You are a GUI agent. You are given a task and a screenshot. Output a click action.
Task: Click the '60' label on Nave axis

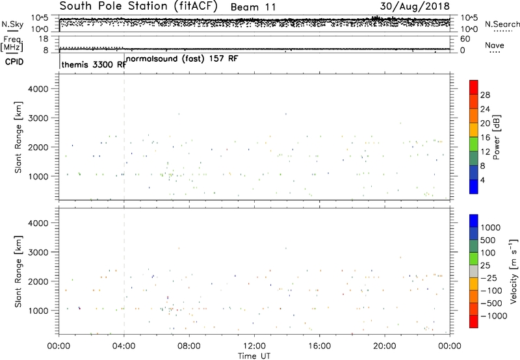click(x=465, y=39)
